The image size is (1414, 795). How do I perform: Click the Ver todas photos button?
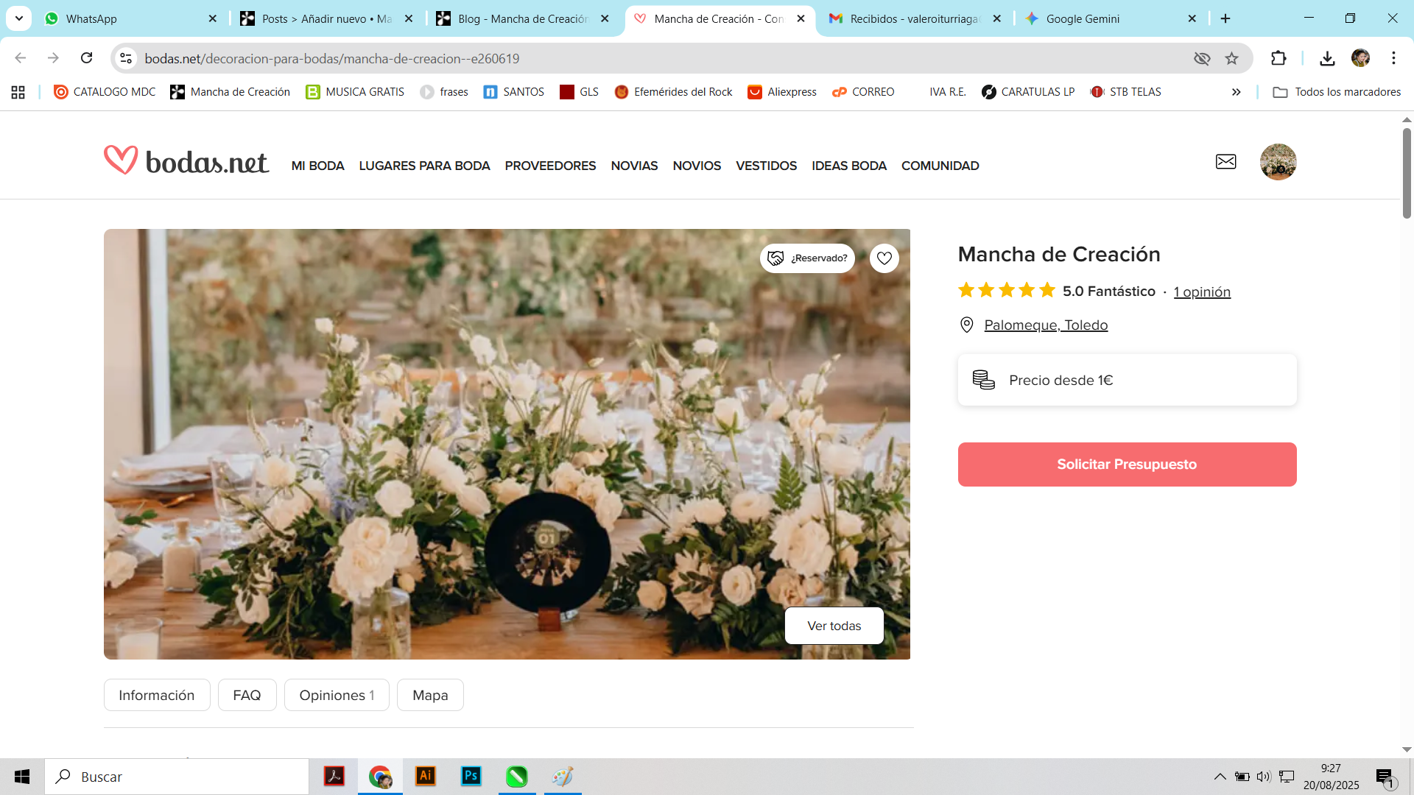[834, 626]
